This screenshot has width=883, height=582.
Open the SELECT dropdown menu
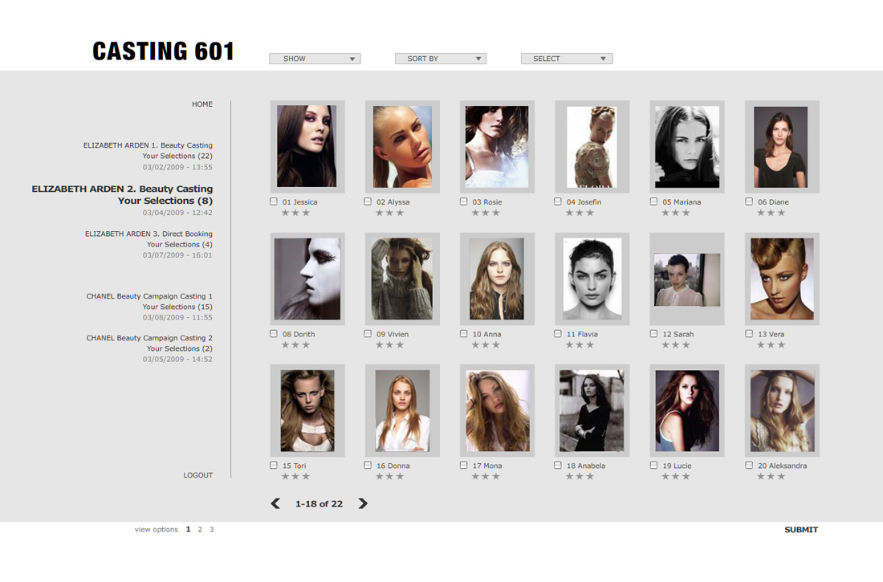[x=567, y=59]
